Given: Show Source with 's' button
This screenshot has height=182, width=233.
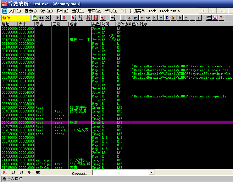Looking at the screenshot, I should [198, 18].
